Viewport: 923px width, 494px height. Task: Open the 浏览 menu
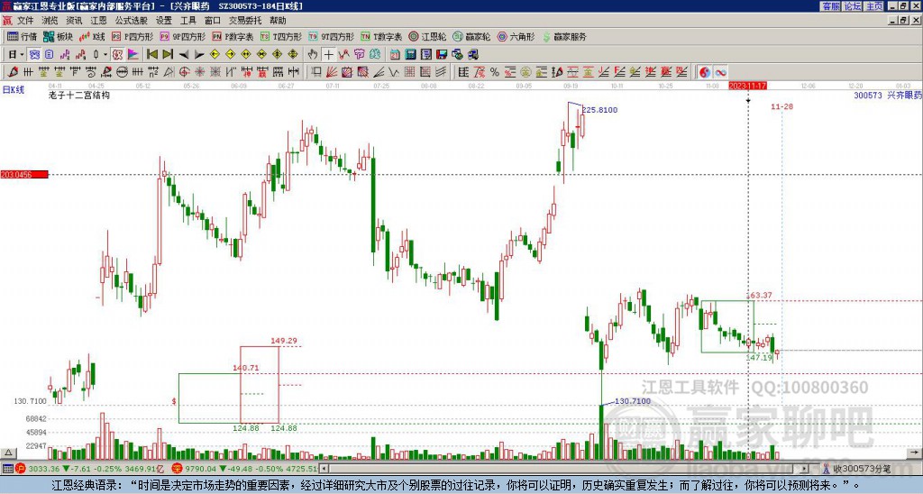(x=50, y=21)
